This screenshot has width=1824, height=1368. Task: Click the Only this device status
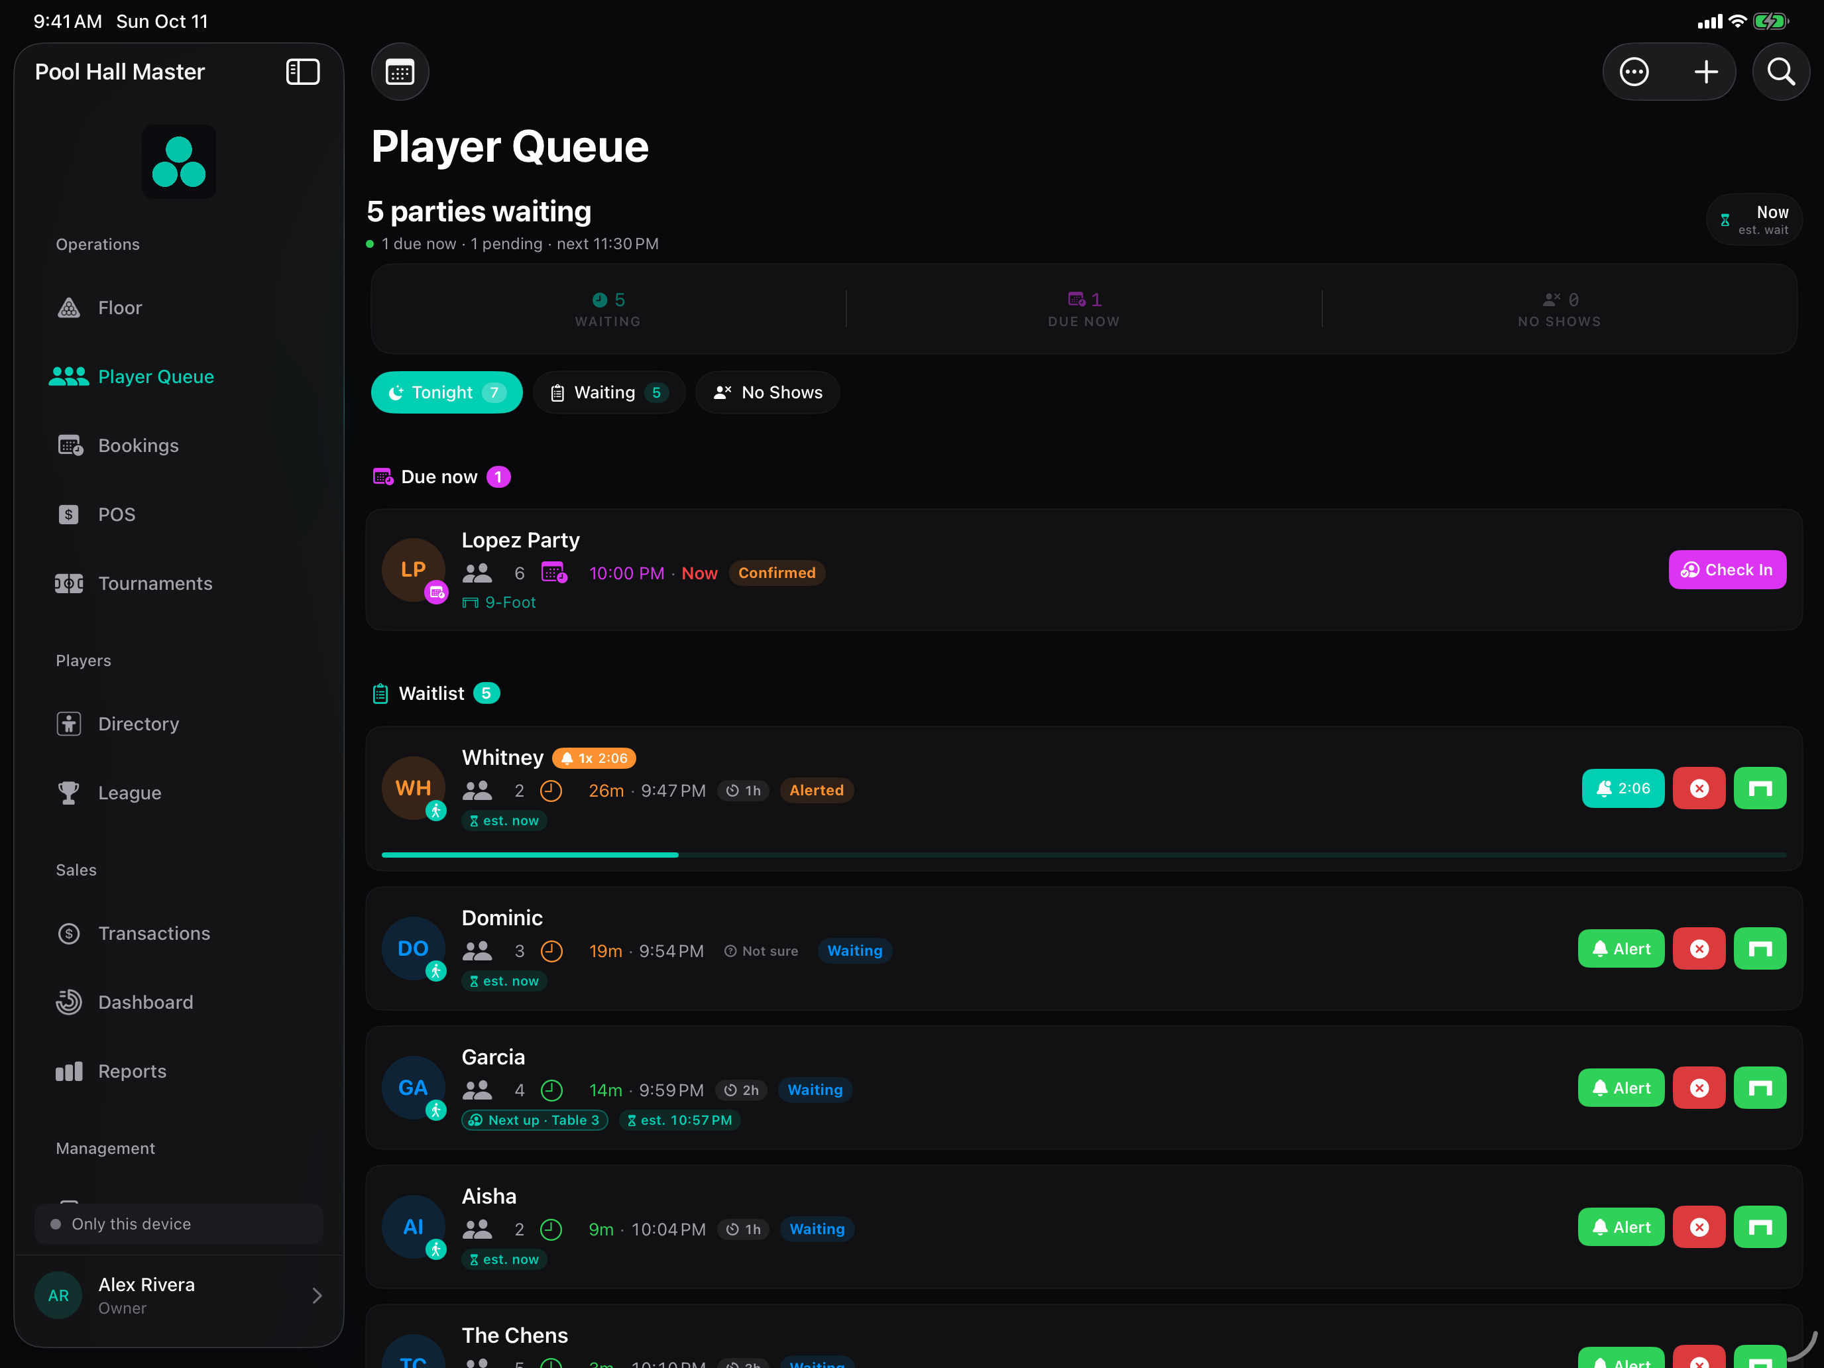[178, 1224]
